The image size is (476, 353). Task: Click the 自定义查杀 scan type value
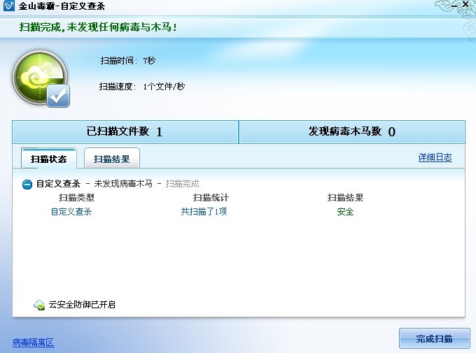(x=71, y=211)
